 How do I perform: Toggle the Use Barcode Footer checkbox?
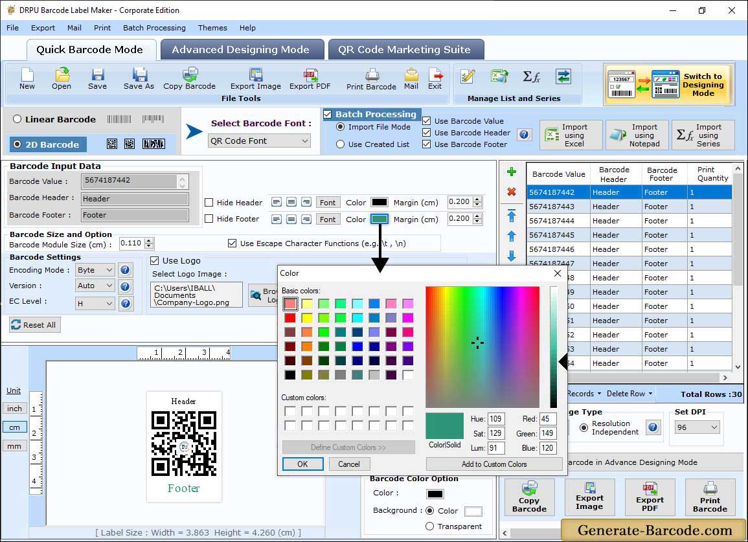[x=427, y=144]
